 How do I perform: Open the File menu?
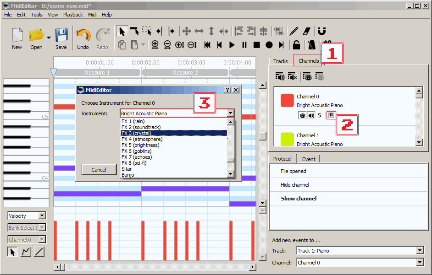(x=8, y=15)
